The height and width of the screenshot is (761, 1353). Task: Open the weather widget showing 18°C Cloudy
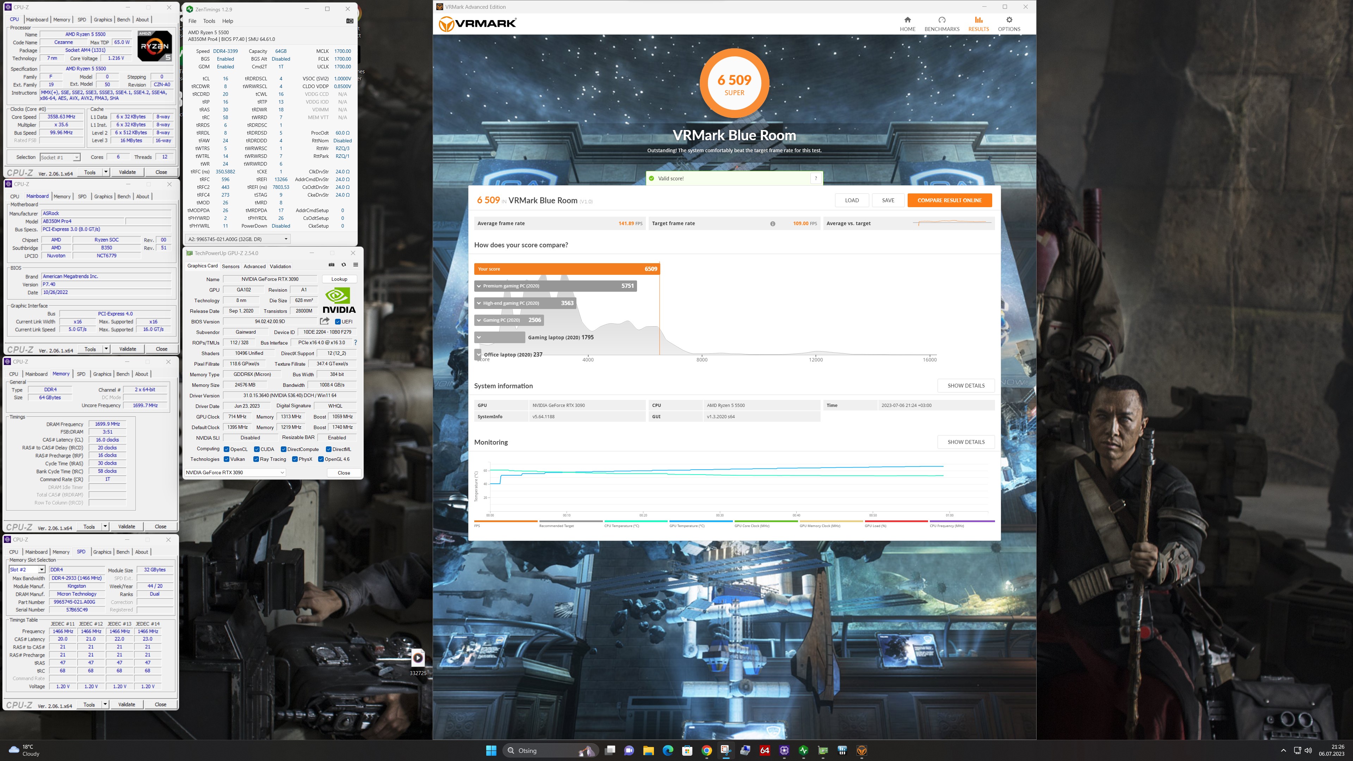coord(24,750)
